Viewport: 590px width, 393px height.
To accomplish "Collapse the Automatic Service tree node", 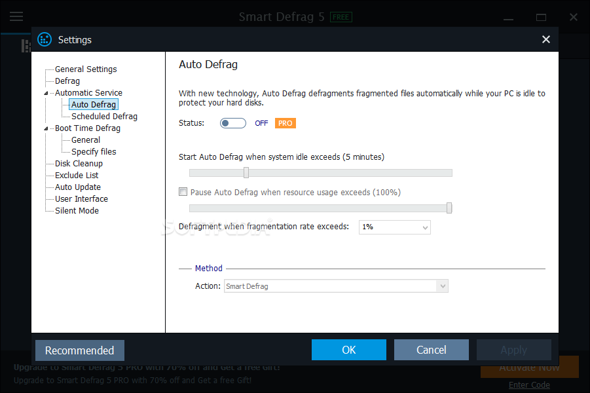I will coord(46,93).
